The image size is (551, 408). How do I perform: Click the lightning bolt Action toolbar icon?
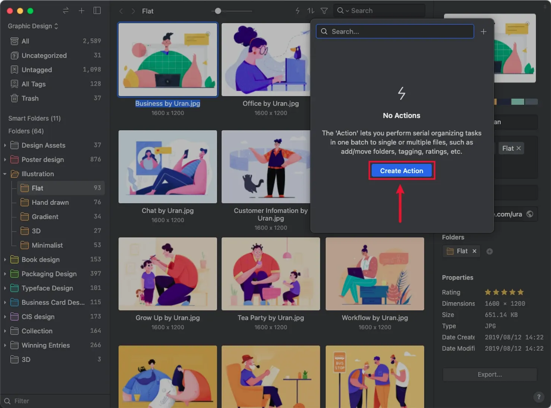point(297,11)
